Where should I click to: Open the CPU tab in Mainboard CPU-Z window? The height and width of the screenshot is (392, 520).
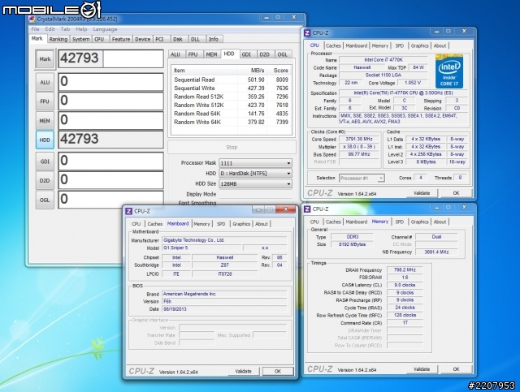136,224
